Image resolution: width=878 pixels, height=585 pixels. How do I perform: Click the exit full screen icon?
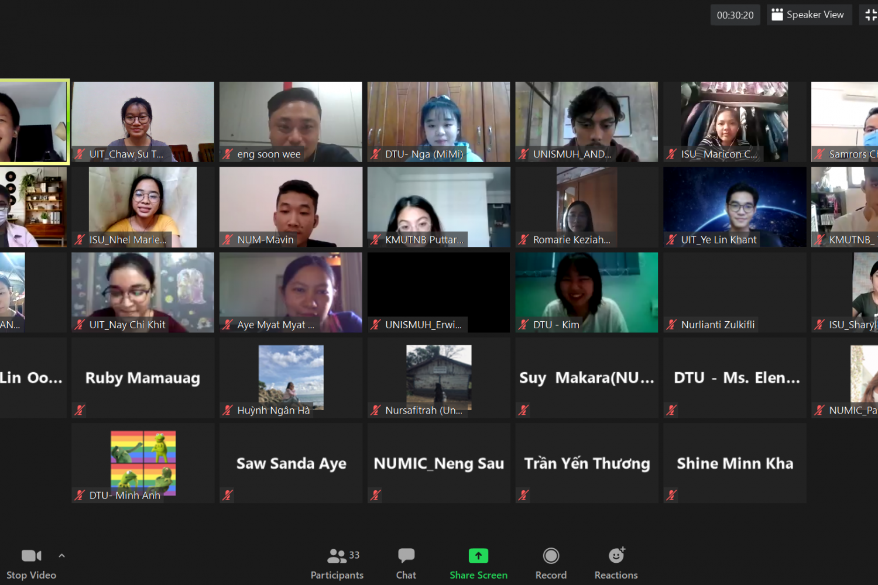tap(870, 15)
